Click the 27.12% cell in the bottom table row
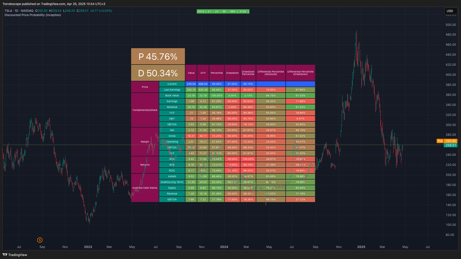Image resolution: width=461 pixels, height=259 pixels. pyautogui.click(x=300, y=200)
